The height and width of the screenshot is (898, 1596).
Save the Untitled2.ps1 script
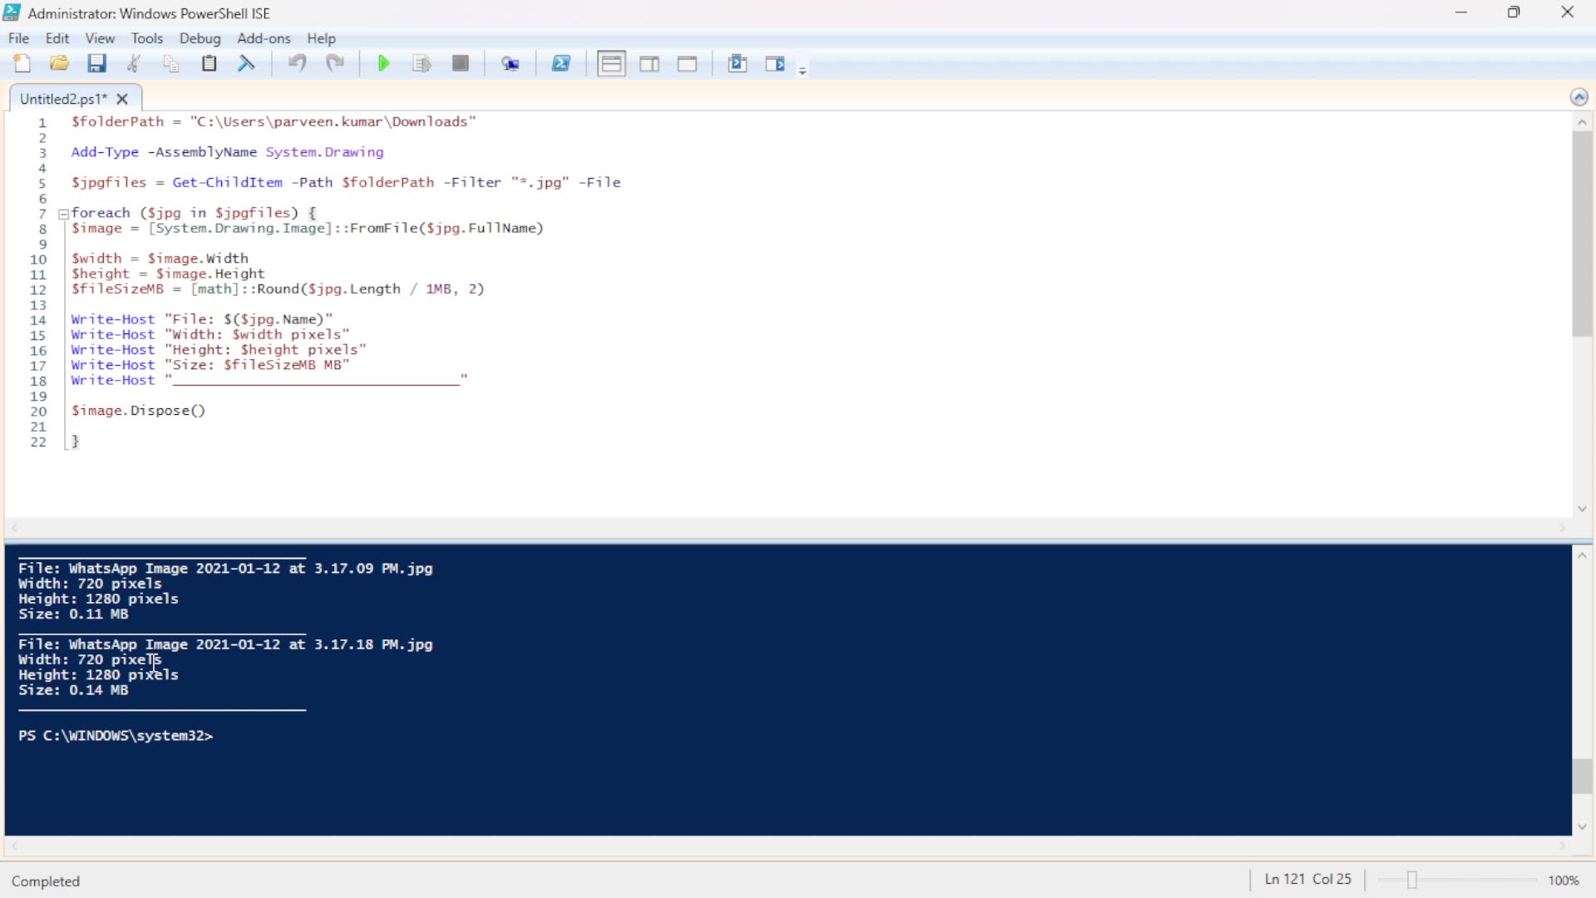[97, 63]
